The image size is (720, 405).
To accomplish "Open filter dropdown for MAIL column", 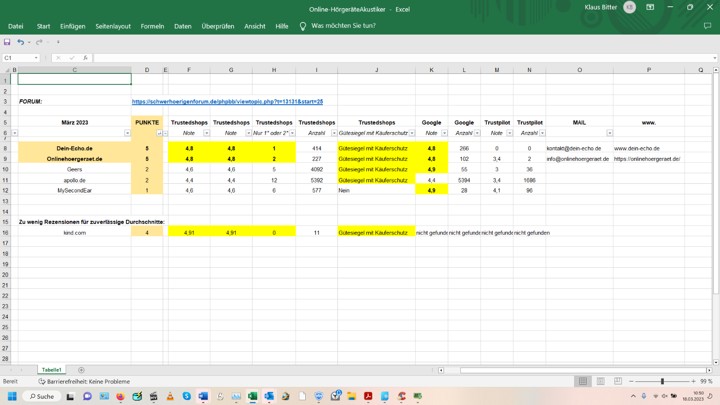I will coord(610,133).
